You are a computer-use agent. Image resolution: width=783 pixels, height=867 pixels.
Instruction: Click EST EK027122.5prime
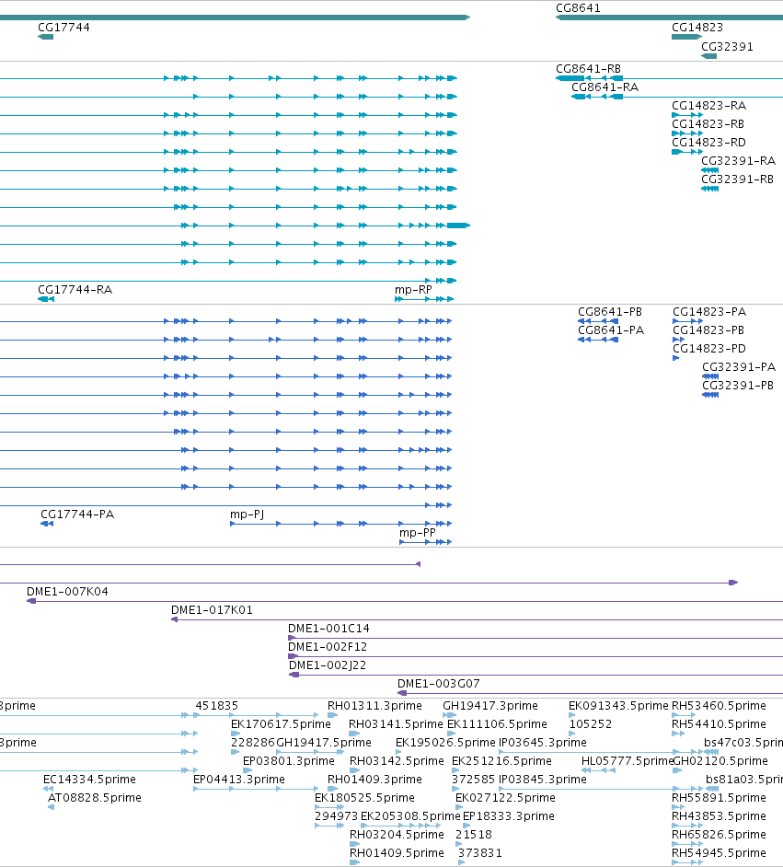[505, 797]
